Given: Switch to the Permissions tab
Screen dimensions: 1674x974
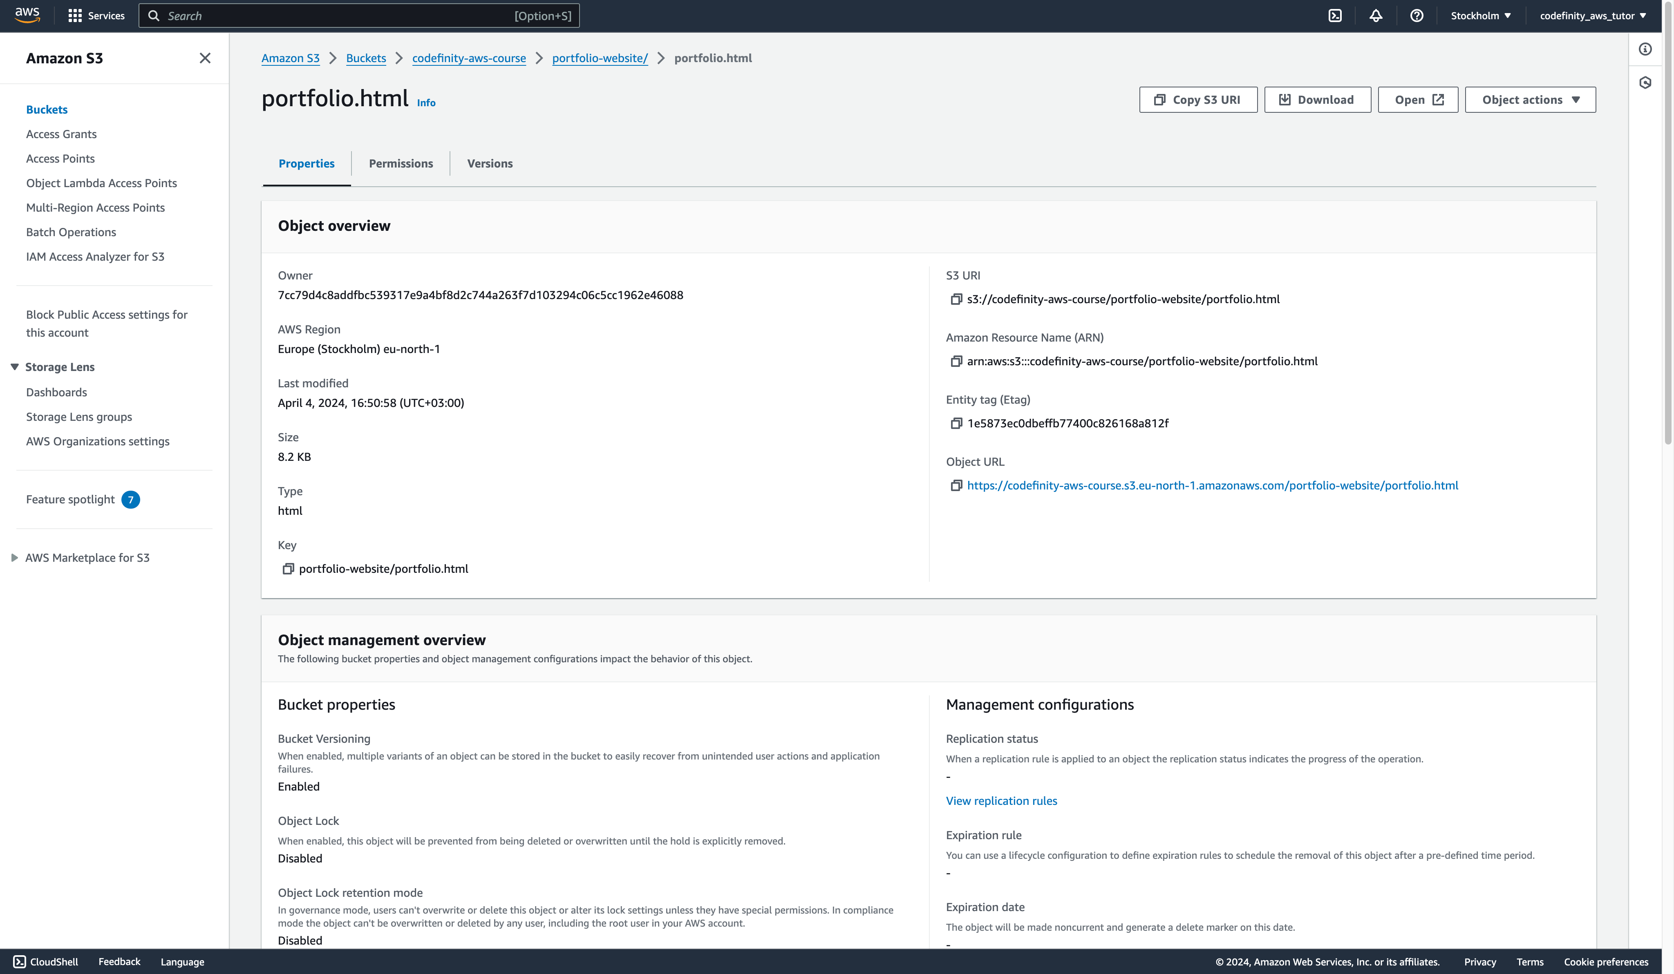Looking at the screenshot, I should coord(401,163).
